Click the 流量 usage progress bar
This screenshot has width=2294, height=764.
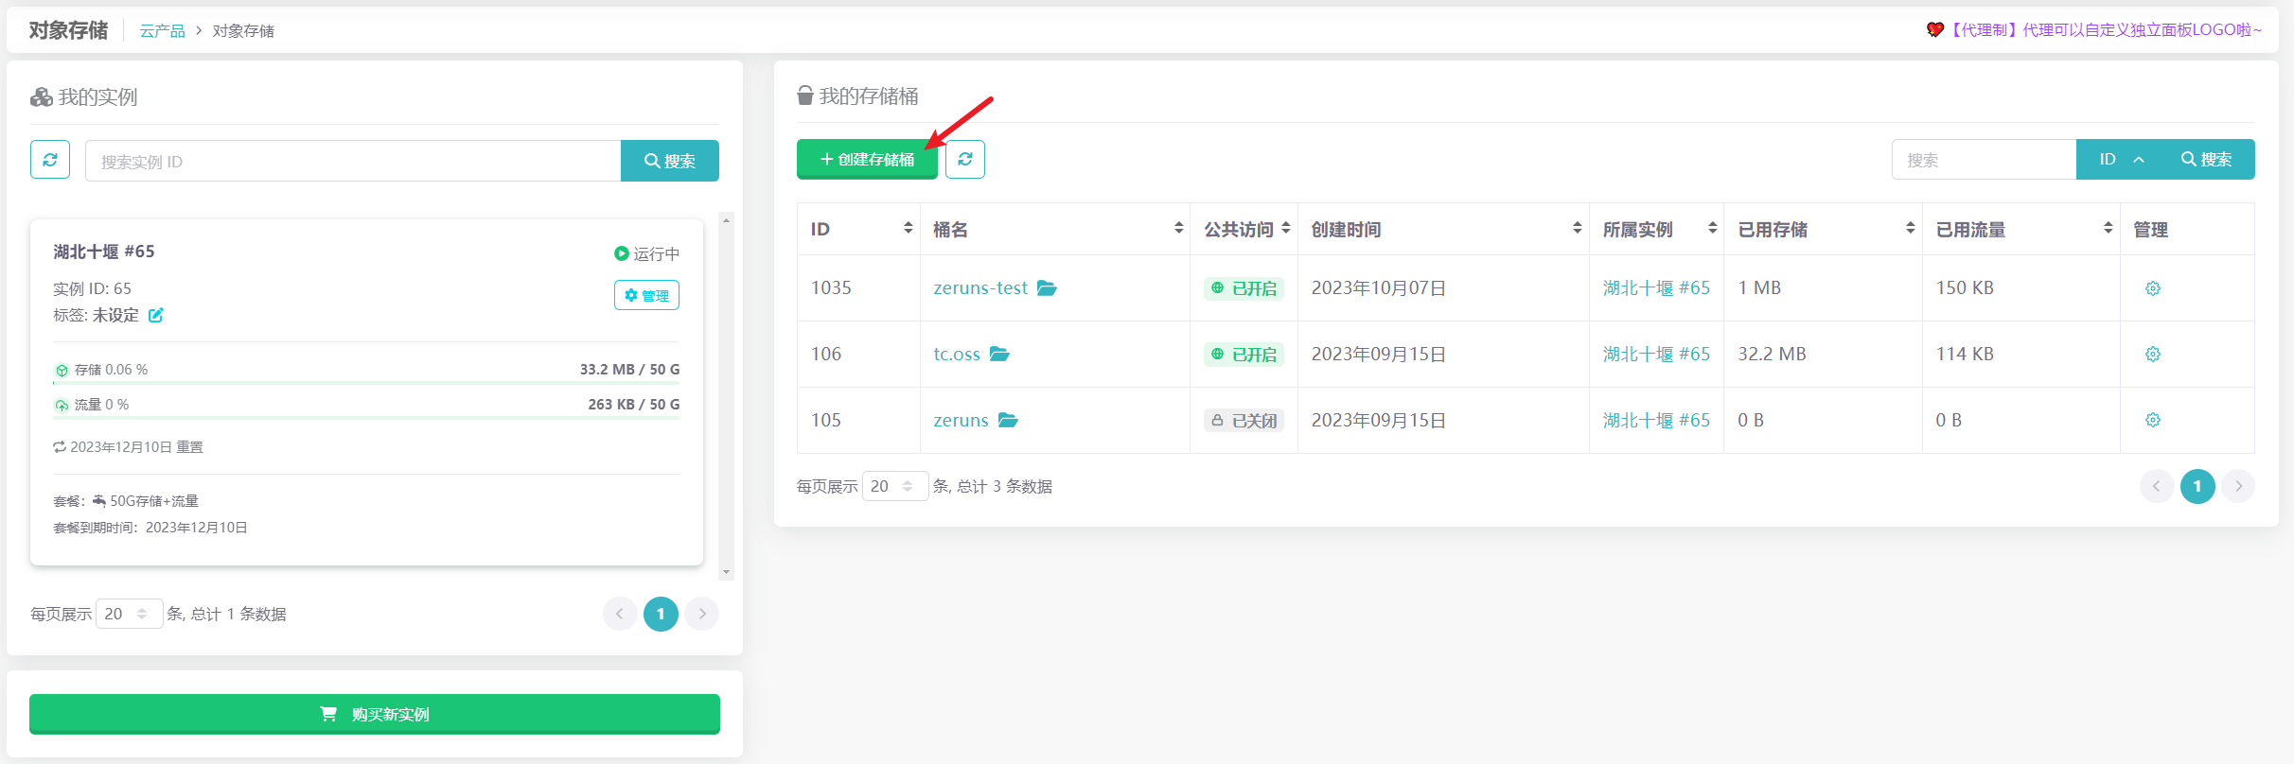pyautogui.click(x=366, y=418)
